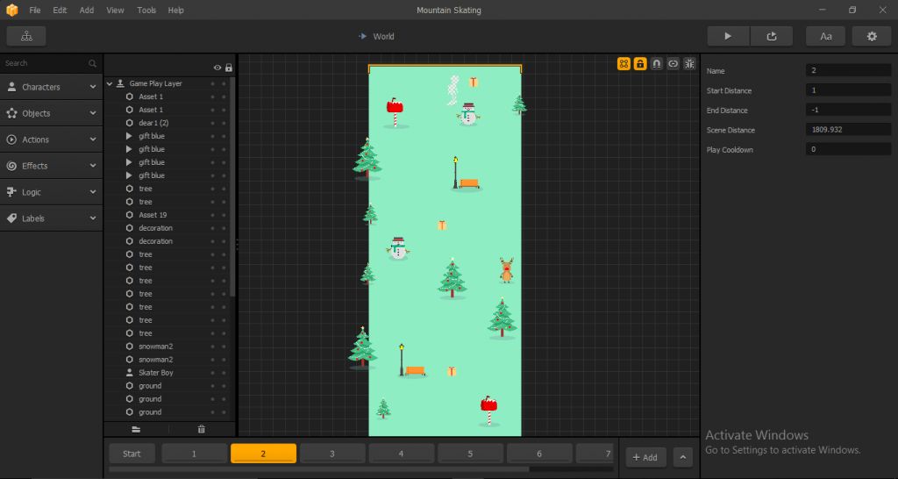Click the Scene Distance input field
This screenshot has width=898, height=479.
[848, 130]
